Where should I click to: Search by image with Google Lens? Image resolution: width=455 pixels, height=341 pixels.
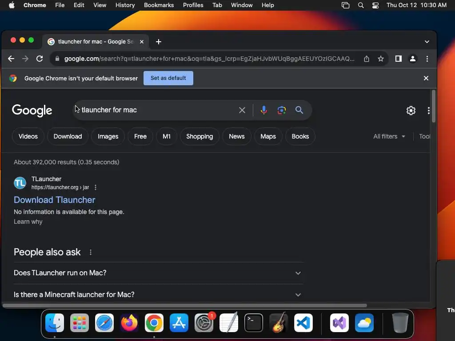281,110
